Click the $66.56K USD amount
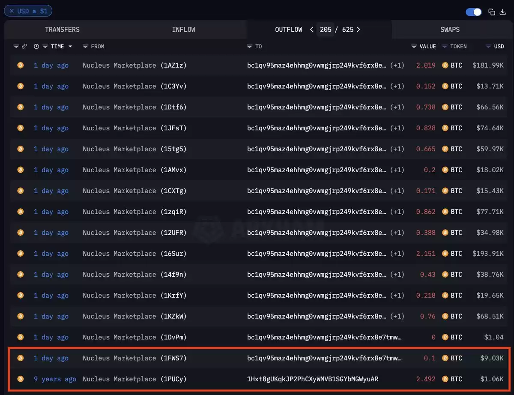 (490, 107)
